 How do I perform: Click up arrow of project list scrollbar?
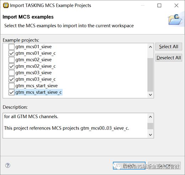[150, 47]
